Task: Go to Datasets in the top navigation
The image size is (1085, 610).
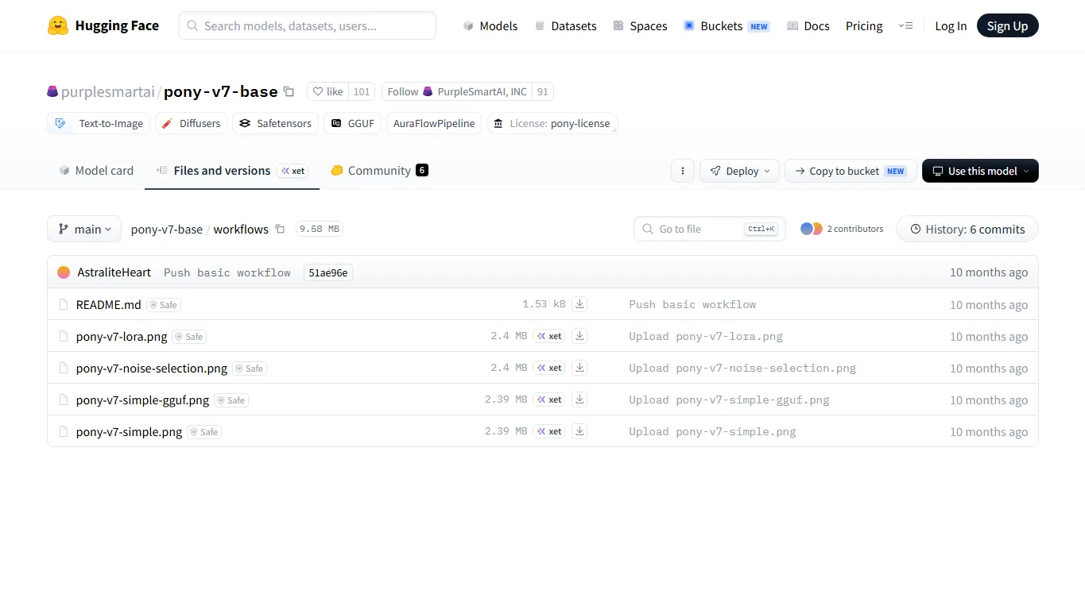Action: [565, 26]
